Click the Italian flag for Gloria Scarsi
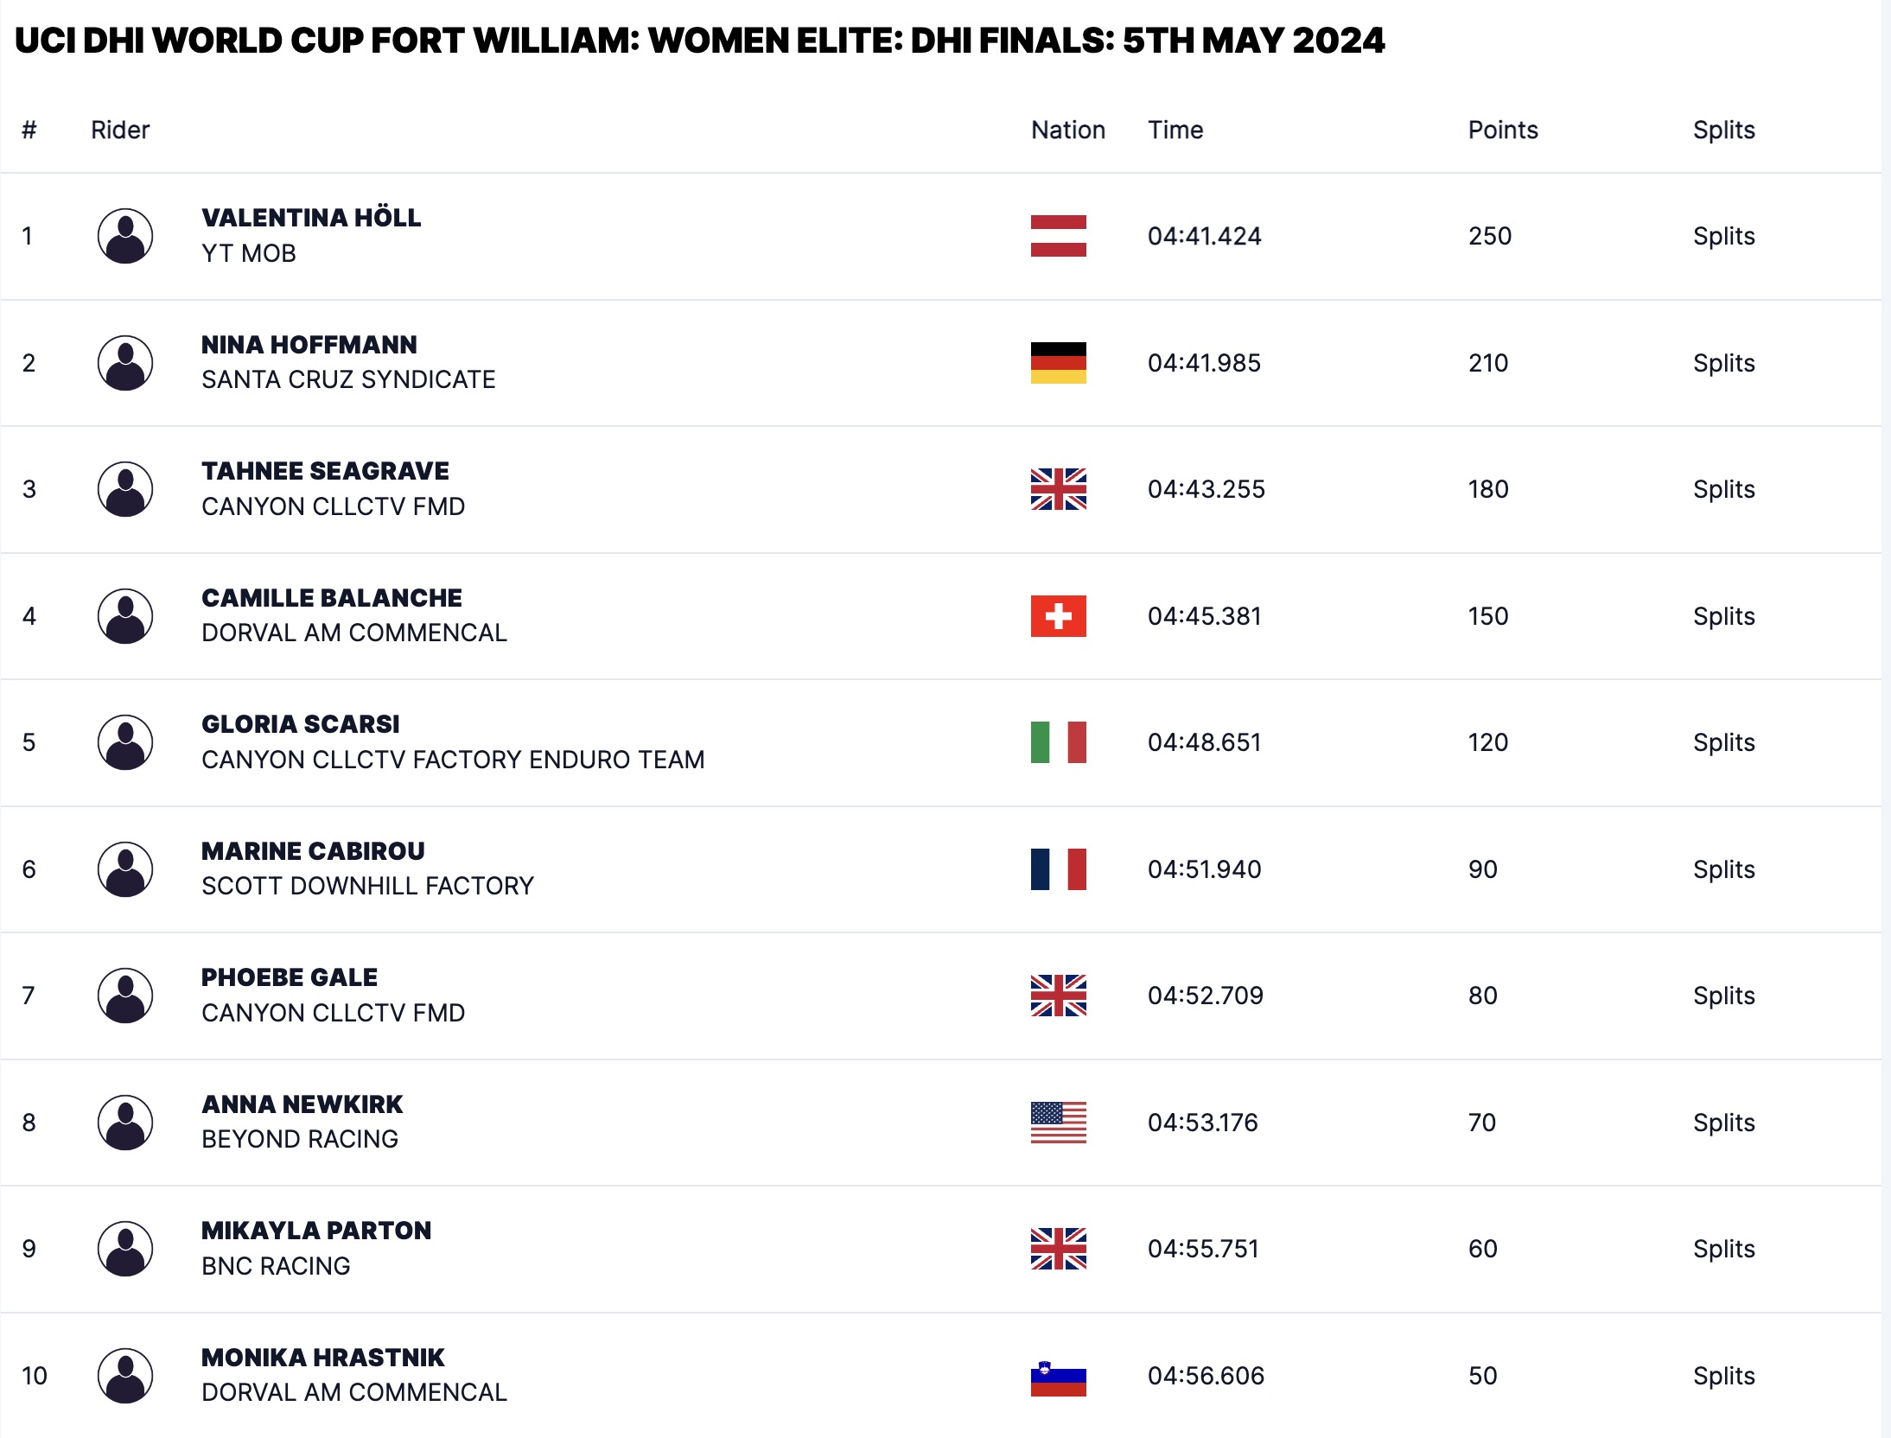 [x=1058, y=742]
